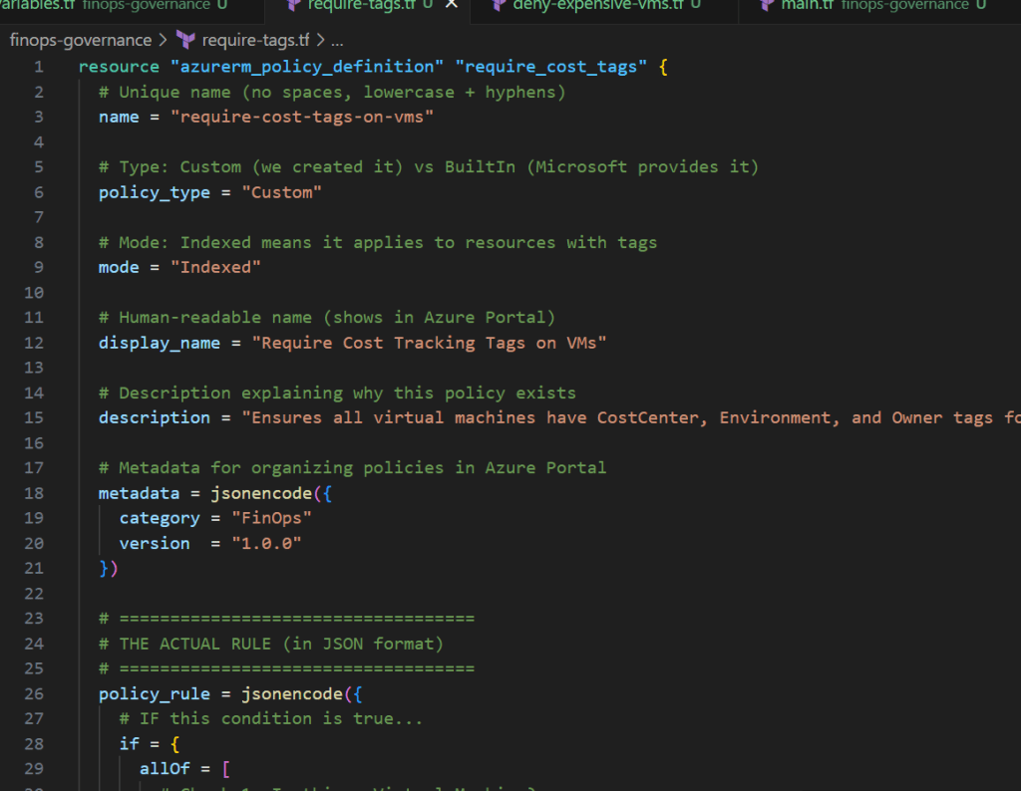The image size is (1021, 791).
Task: Select line 1 via its line number
Action: click(38, 67)
